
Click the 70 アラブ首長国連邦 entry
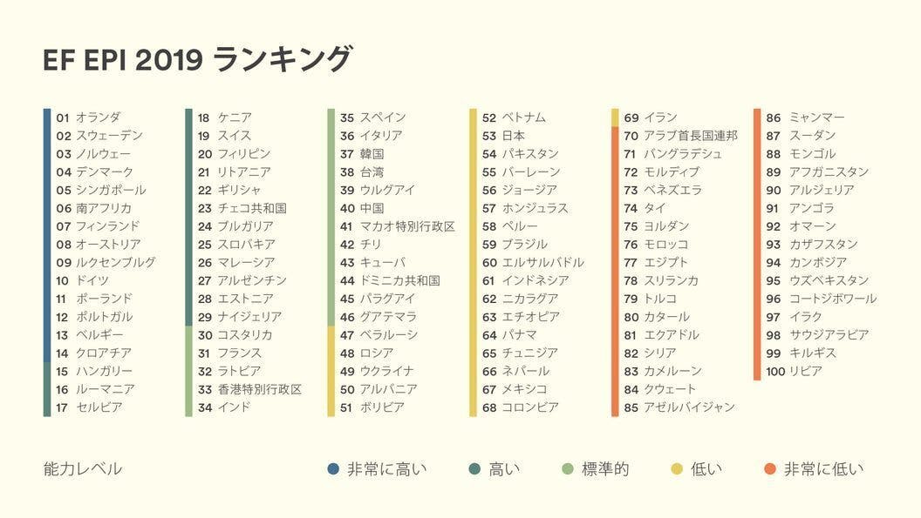pos(680,136)
